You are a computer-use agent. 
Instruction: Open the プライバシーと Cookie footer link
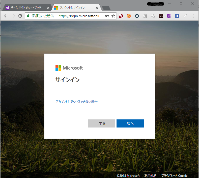point(174,175)
